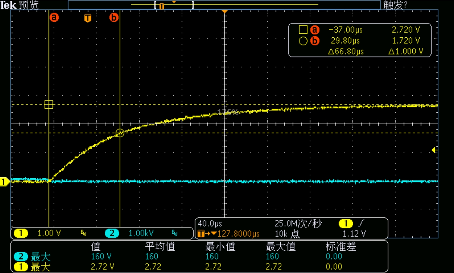Click 40.0µs horizontal timebase readout
The width and height of the screenshot is (454, 273).
(208, 224)
